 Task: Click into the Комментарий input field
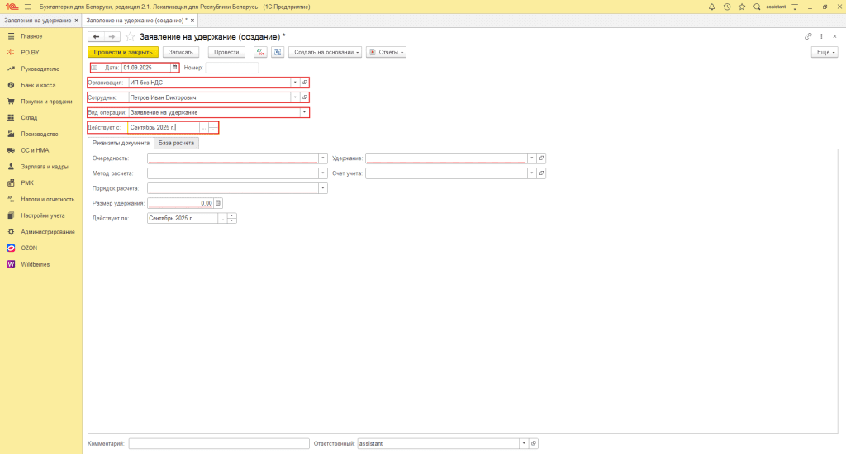(218, 443)
